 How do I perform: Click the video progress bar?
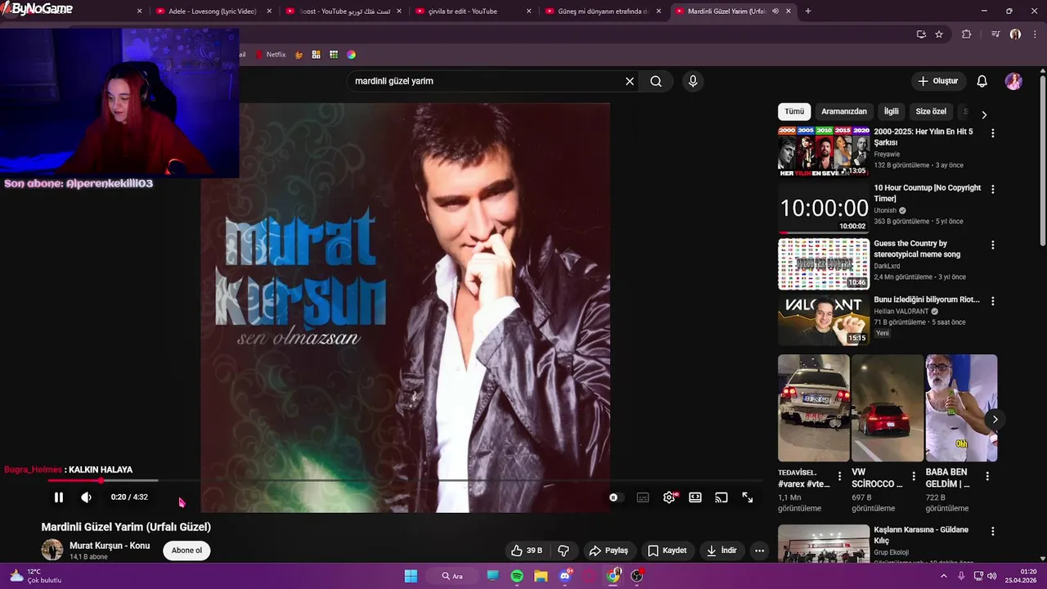pos(404,480)
